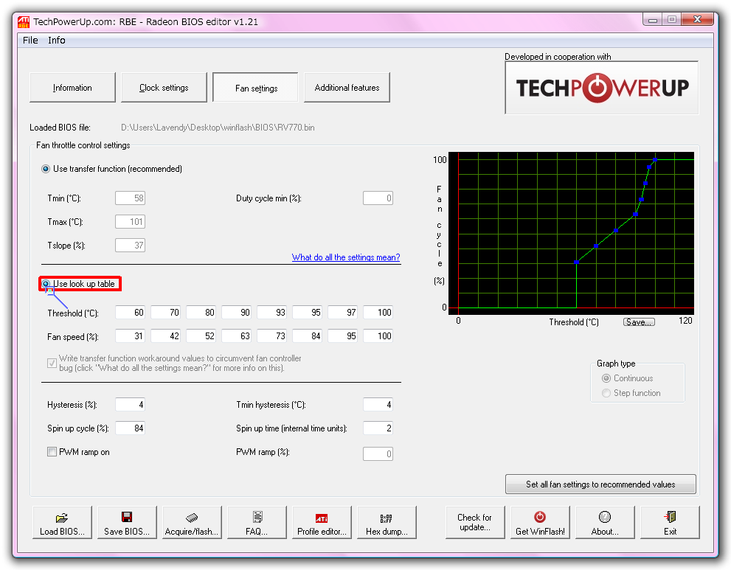Screen dimensions: 731x570
Task: Open the Info menu
Action: (56, 40)
